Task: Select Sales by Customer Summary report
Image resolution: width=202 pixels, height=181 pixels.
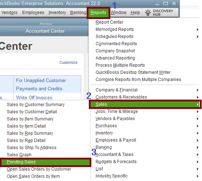Action: (35, 105)
